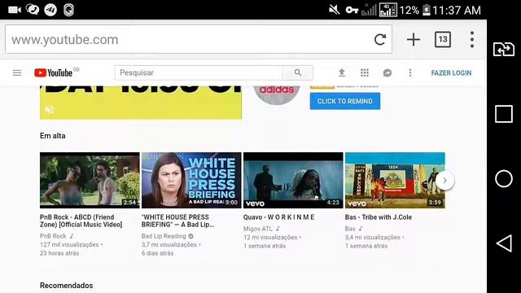
Task: Tap the Android back triangle button
Action: point(504,243)
